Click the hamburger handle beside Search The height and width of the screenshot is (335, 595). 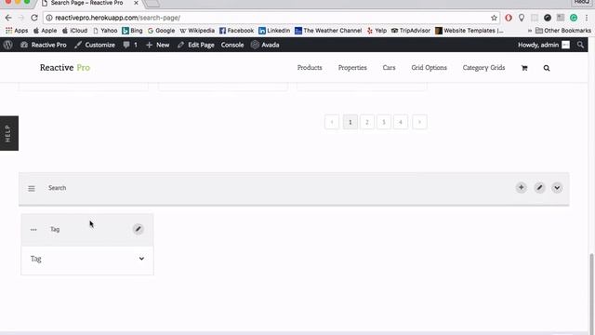click(x=32, y=188)
